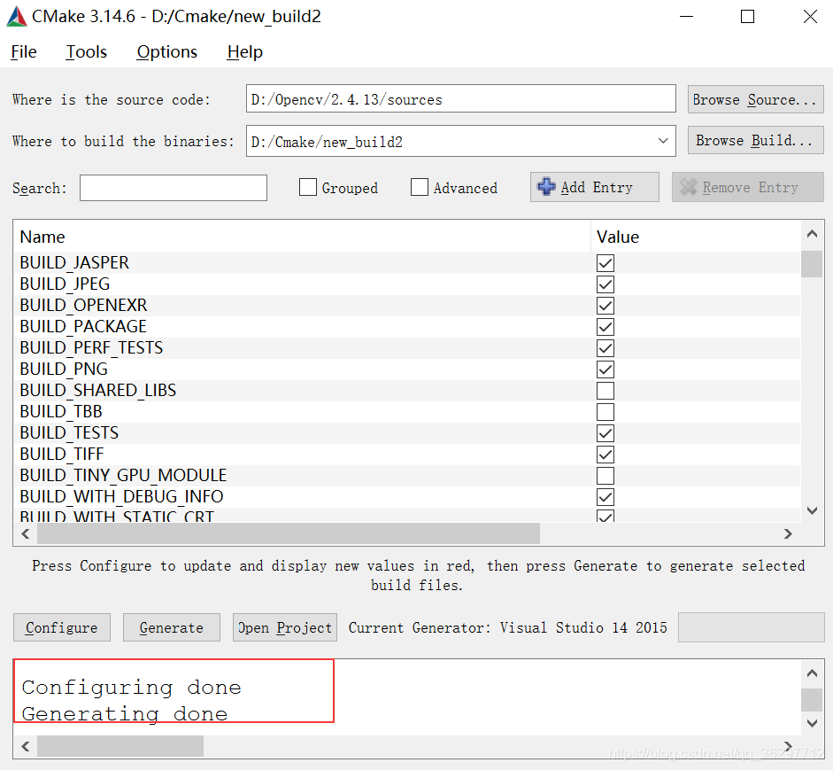Click in the source code path field
Viewport: 833px width, 770px height.
(460, 99)
